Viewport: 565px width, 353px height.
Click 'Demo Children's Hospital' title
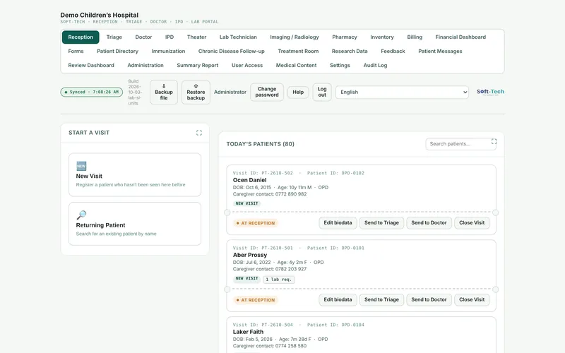tap(99, 15)
